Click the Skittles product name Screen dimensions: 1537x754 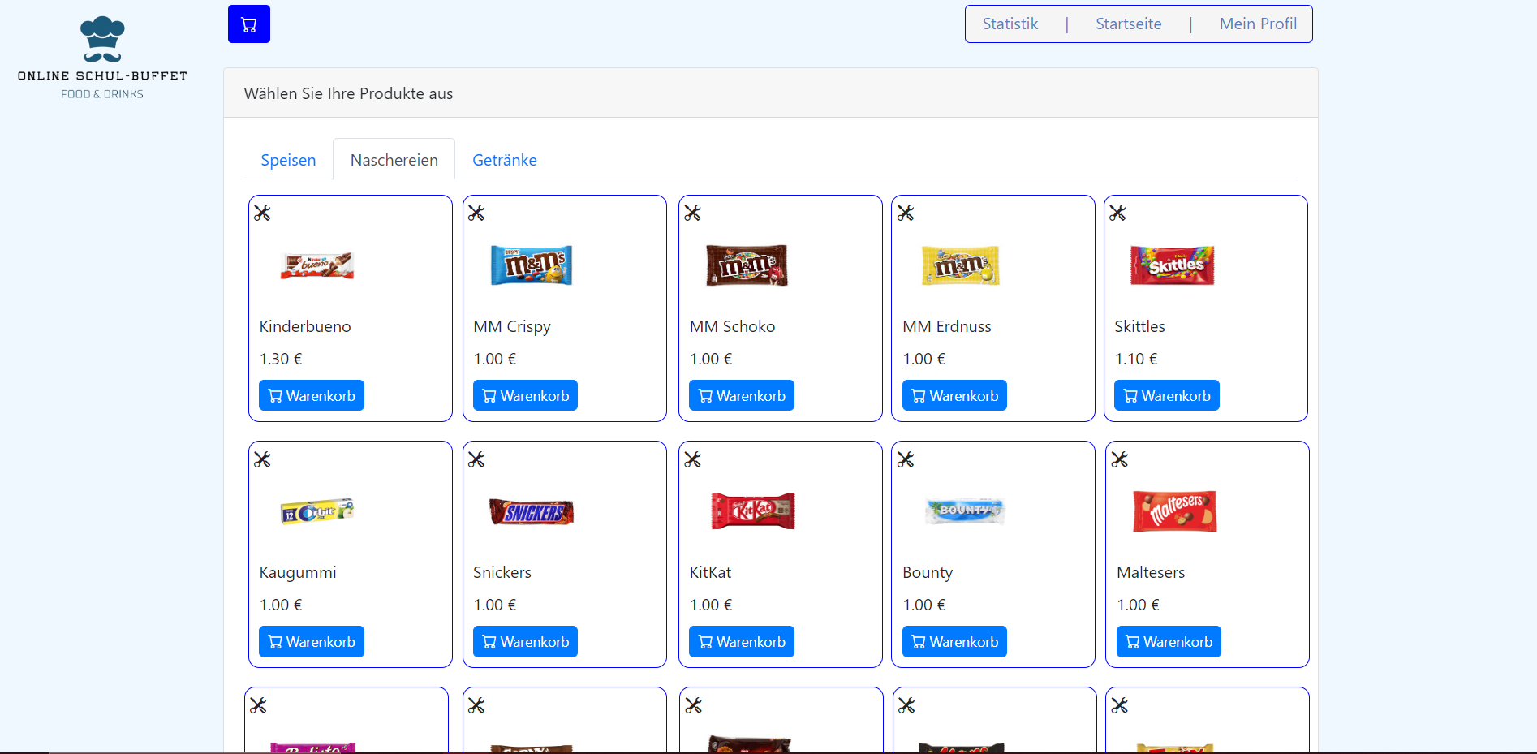1139,326
